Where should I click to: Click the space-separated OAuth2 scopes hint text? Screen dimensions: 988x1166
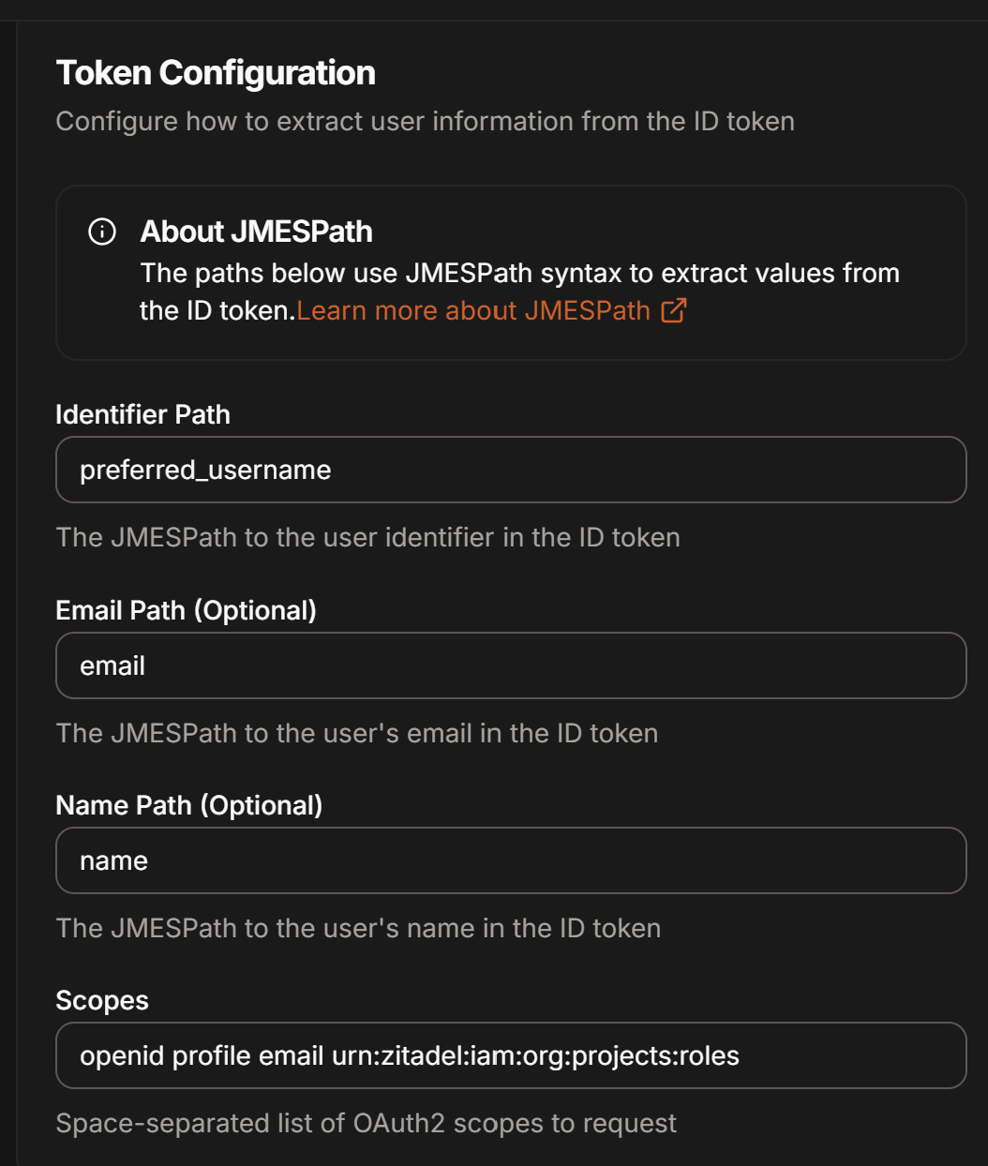point(366,1123)
